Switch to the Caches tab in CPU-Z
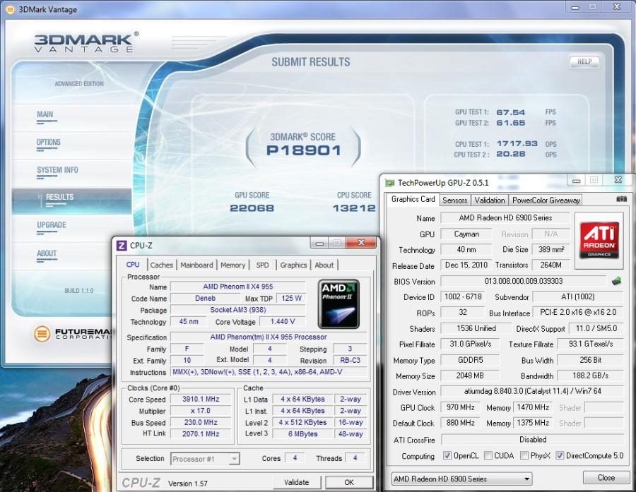The image size is (636, 492). point(161,265)
